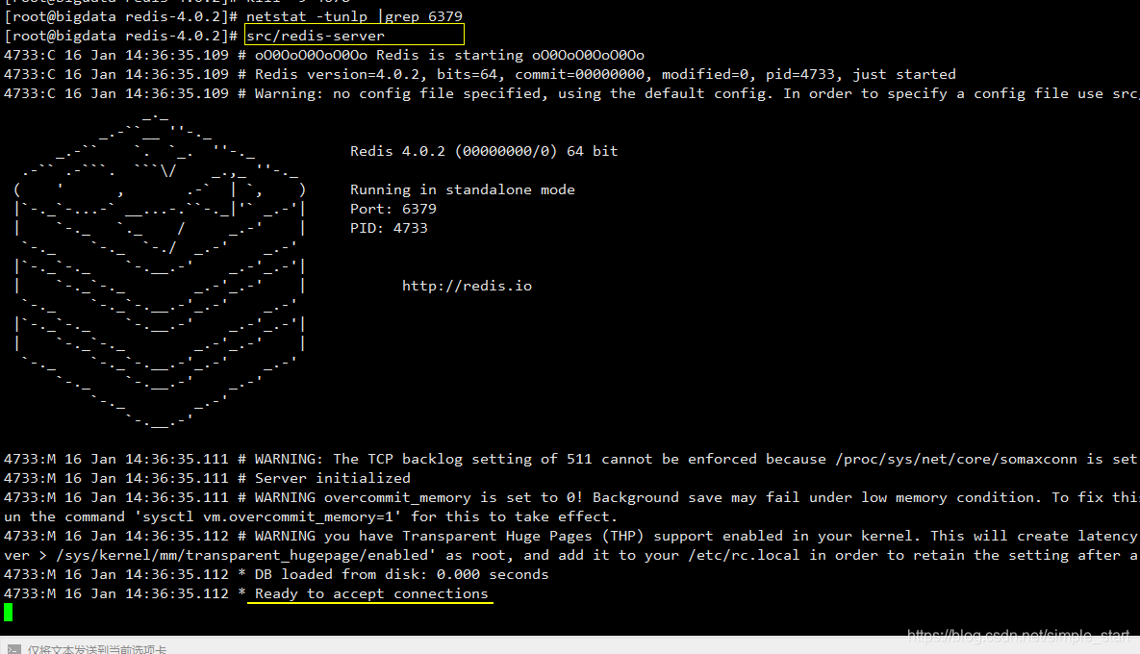Click 'Transparent Huge Pages (THP)' warning text
1140x654 pixels.
click(x=522, y=537)
